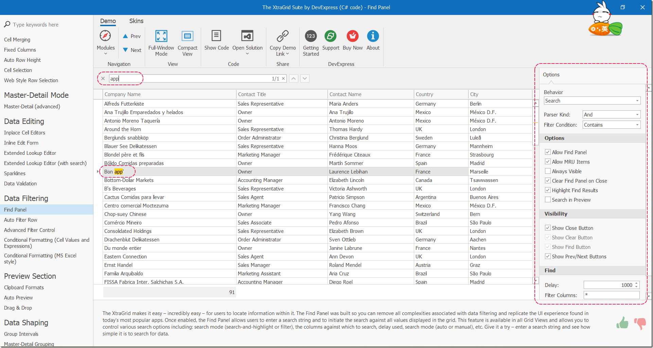Expand the Modules dropdown arrow
Screen dimensions: 653x348
coord(106,54)
